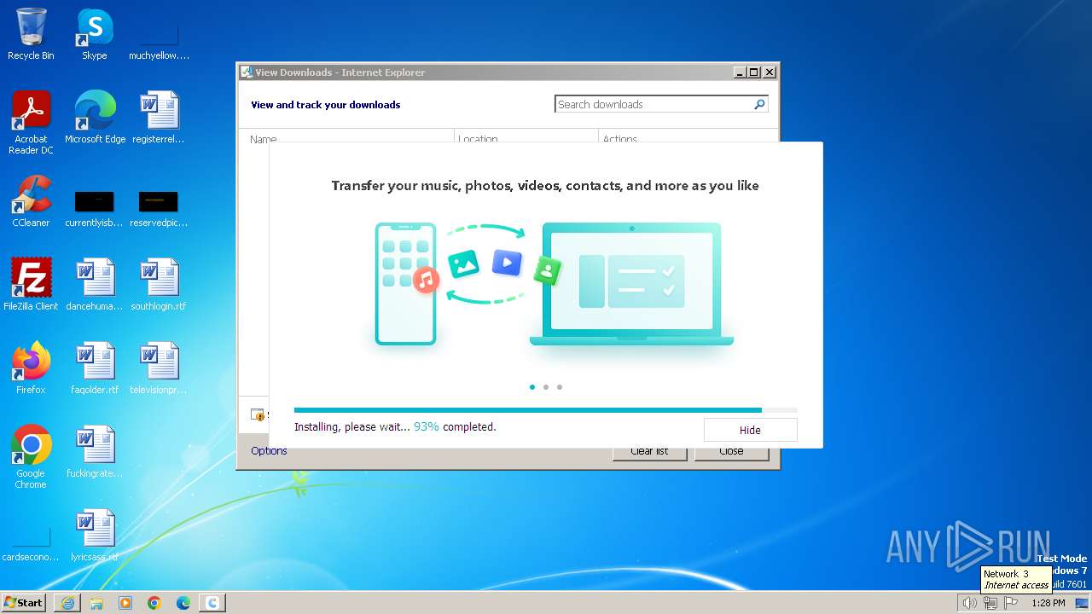Image resolution: width=1092 pixels, height=614 pixels.
Task: Click the View and track your downloads heading
Action: (x=325, y=105)
